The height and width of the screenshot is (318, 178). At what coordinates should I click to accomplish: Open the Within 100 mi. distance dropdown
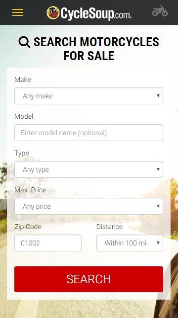click(130, 243)
